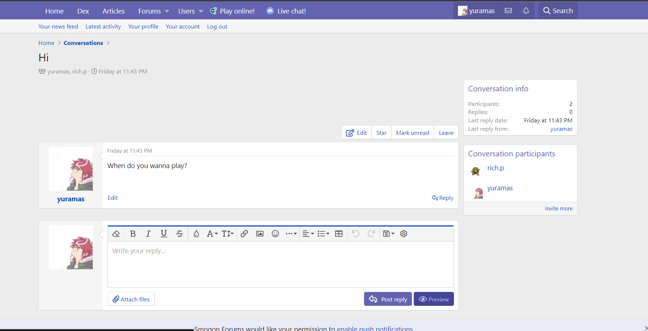The height and width of the screenshot is (331, 648).
Task: Open the font family dropdown
Action: [212, 234]
